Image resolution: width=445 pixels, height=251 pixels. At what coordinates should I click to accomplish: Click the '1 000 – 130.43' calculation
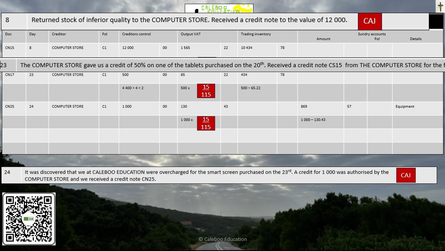313,120
